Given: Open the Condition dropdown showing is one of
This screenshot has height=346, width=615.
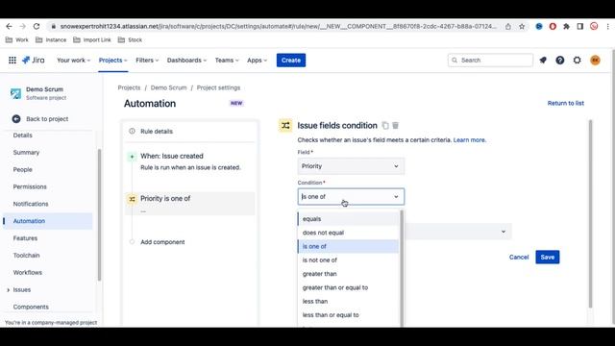Looking at the screenshot, I should pos(351,196).
